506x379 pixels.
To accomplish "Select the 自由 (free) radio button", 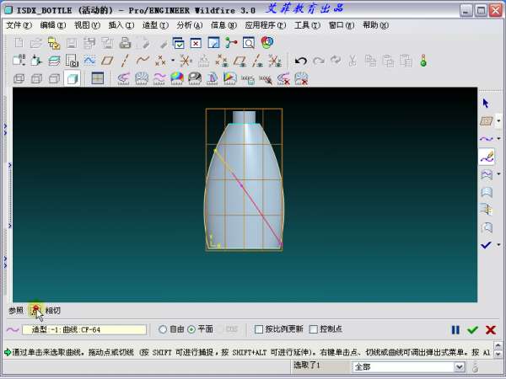I will point(163,329).
